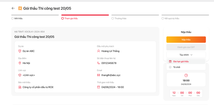214x105 pixels.
Task: Select the Thương thảo step radio
Action: [113, 18]
